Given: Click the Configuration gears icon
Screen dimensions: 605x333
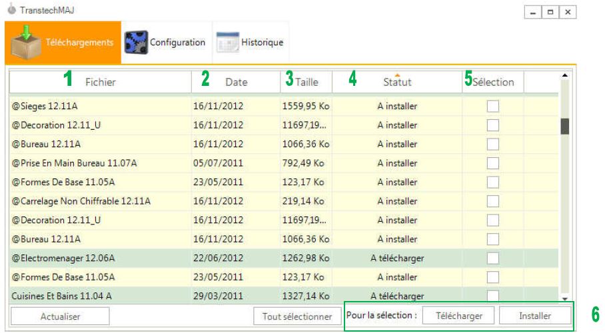Looking at the screenshot, I should pyautogui.click(x=136, y=43).
